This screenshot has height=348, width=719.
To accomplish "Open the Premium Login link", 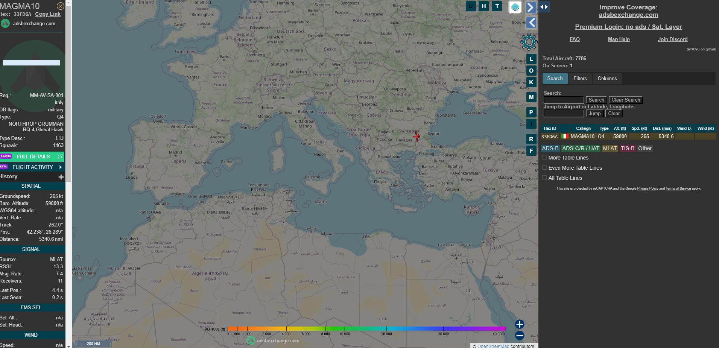I will point(628,27).
